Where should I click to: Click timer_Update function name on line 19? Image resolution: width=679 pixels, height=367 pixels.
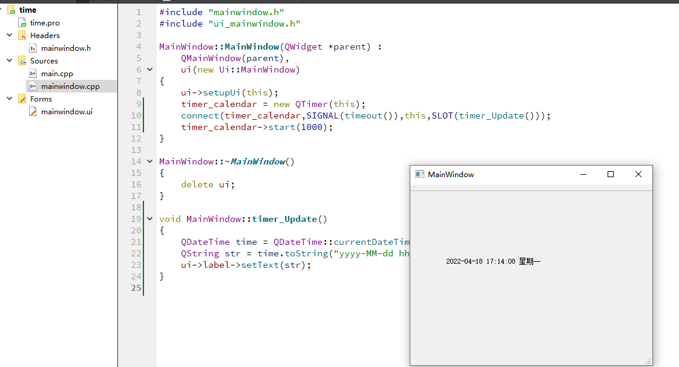click(284, 219)
